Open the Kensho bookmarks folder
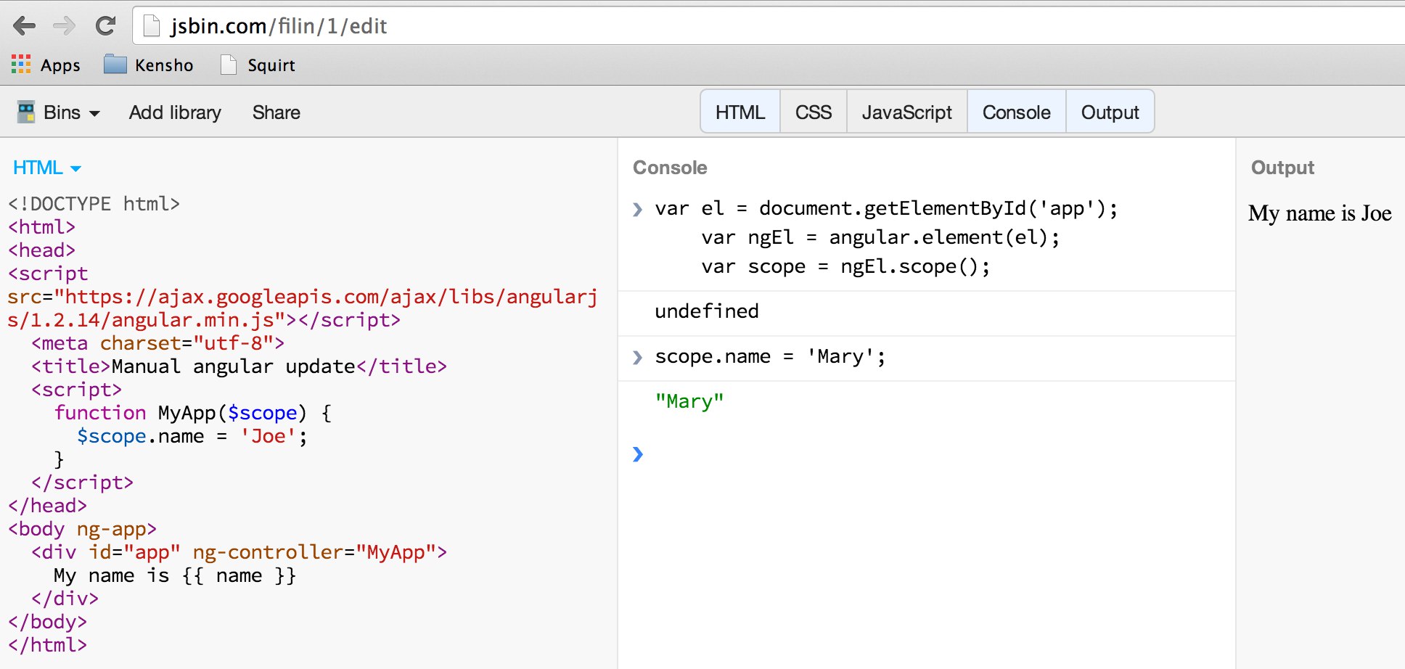The image size is (1405, 669). point(149,65)
